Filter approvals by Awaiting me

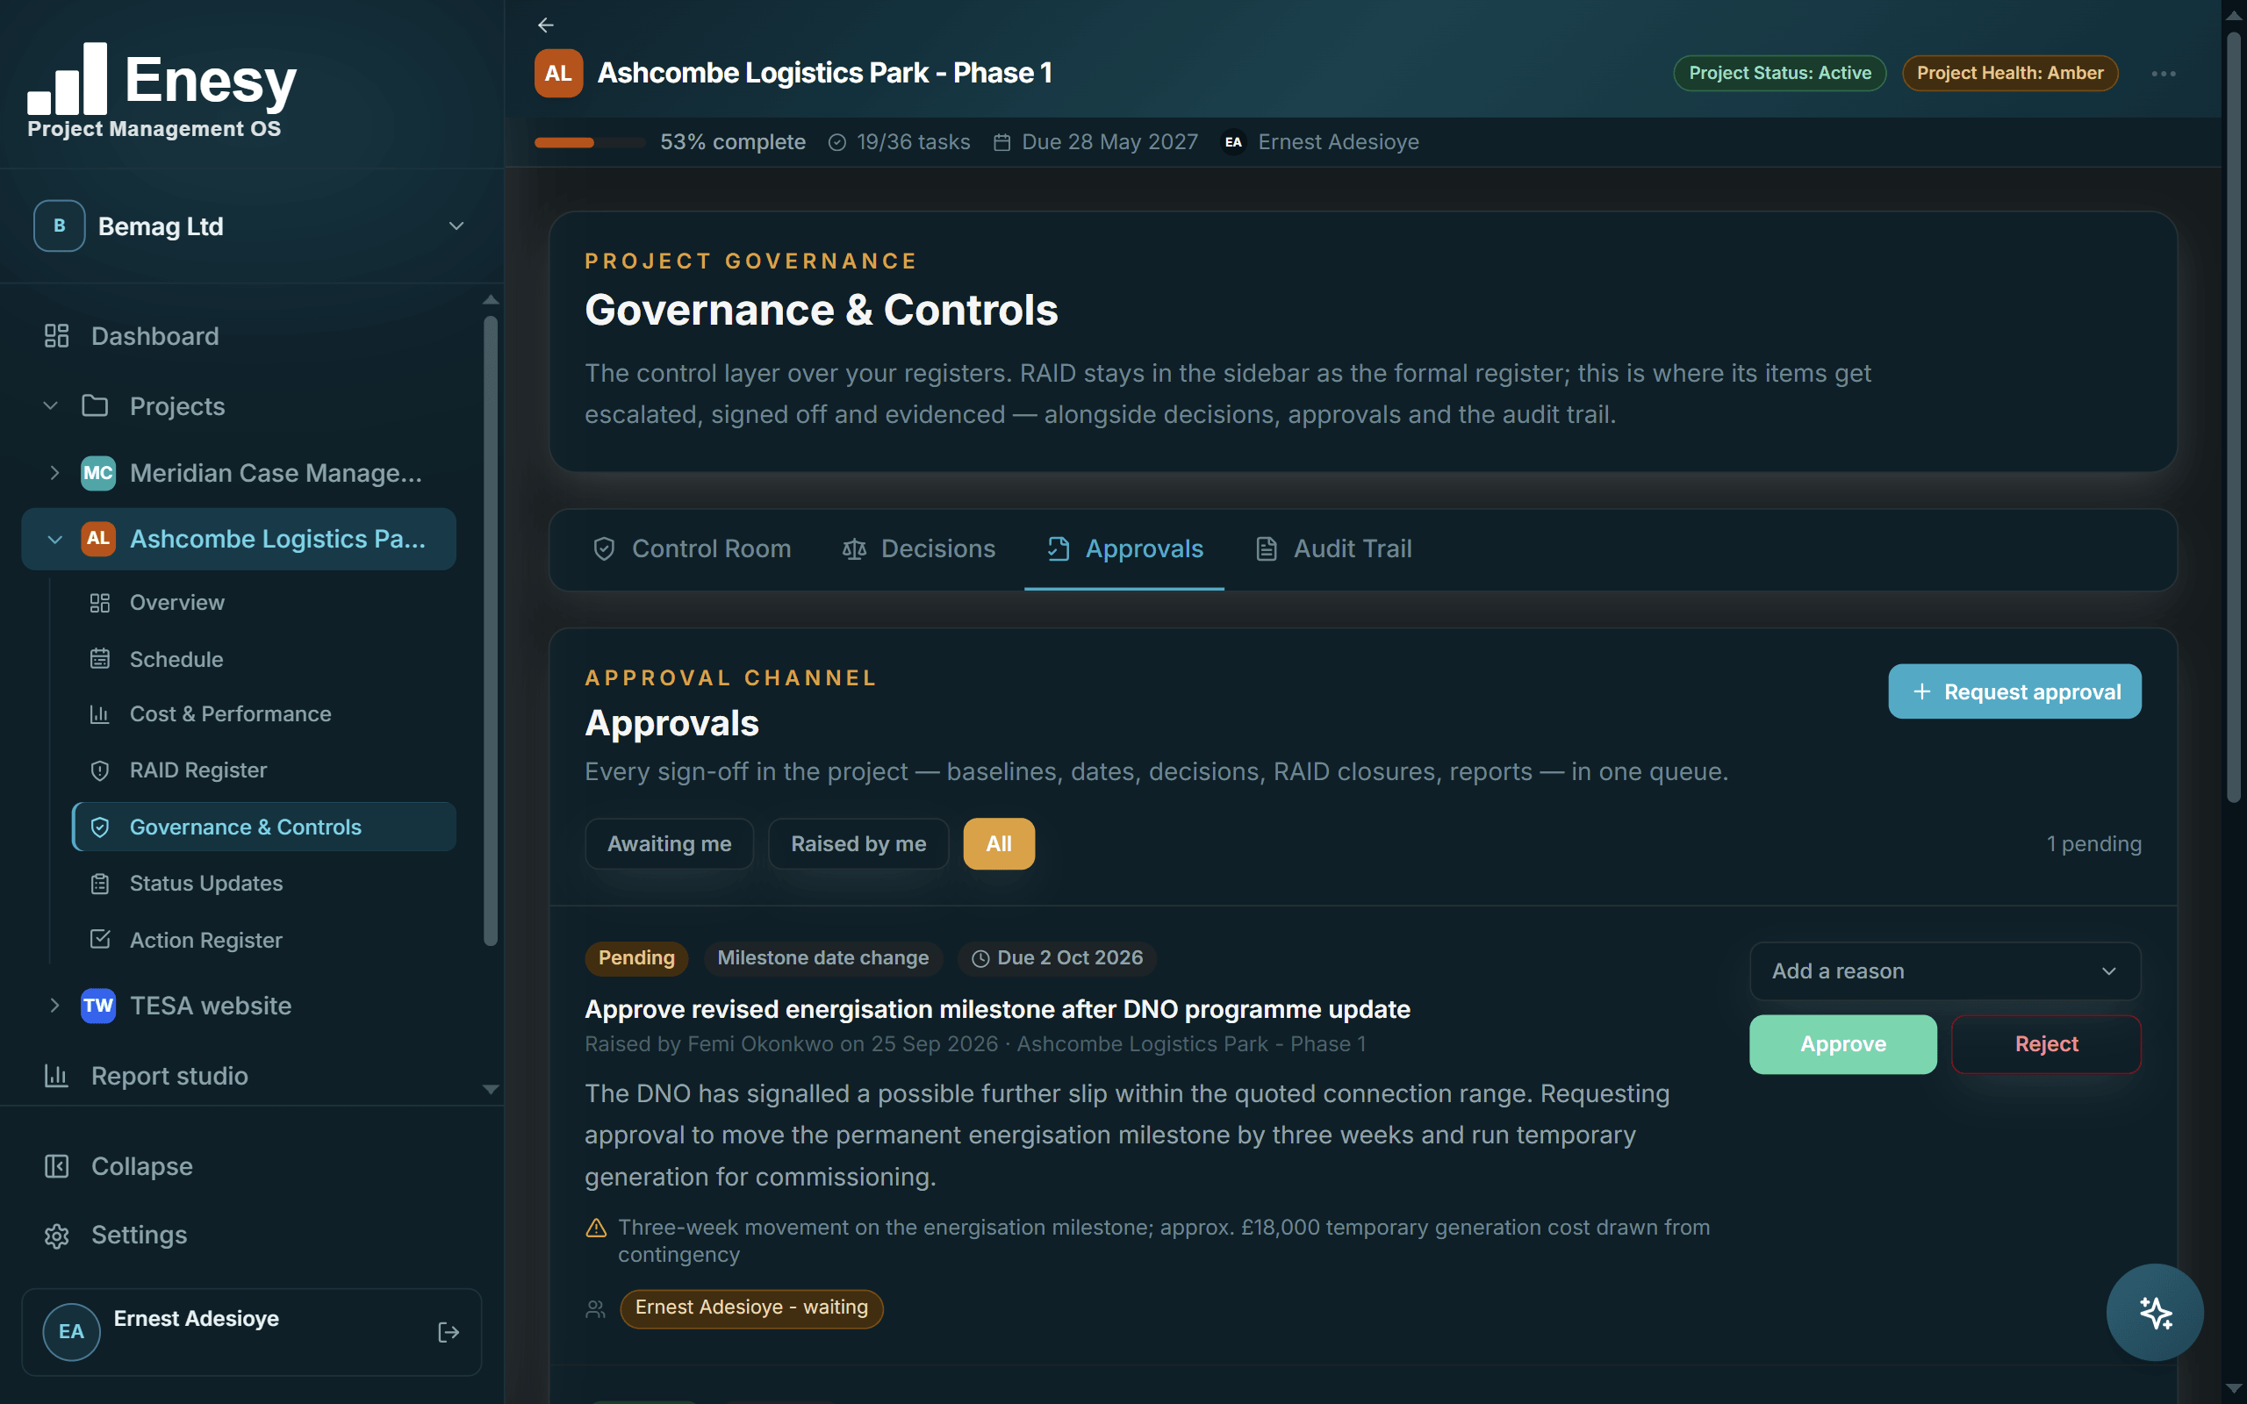pyautogui.click(x=670, y=844)
